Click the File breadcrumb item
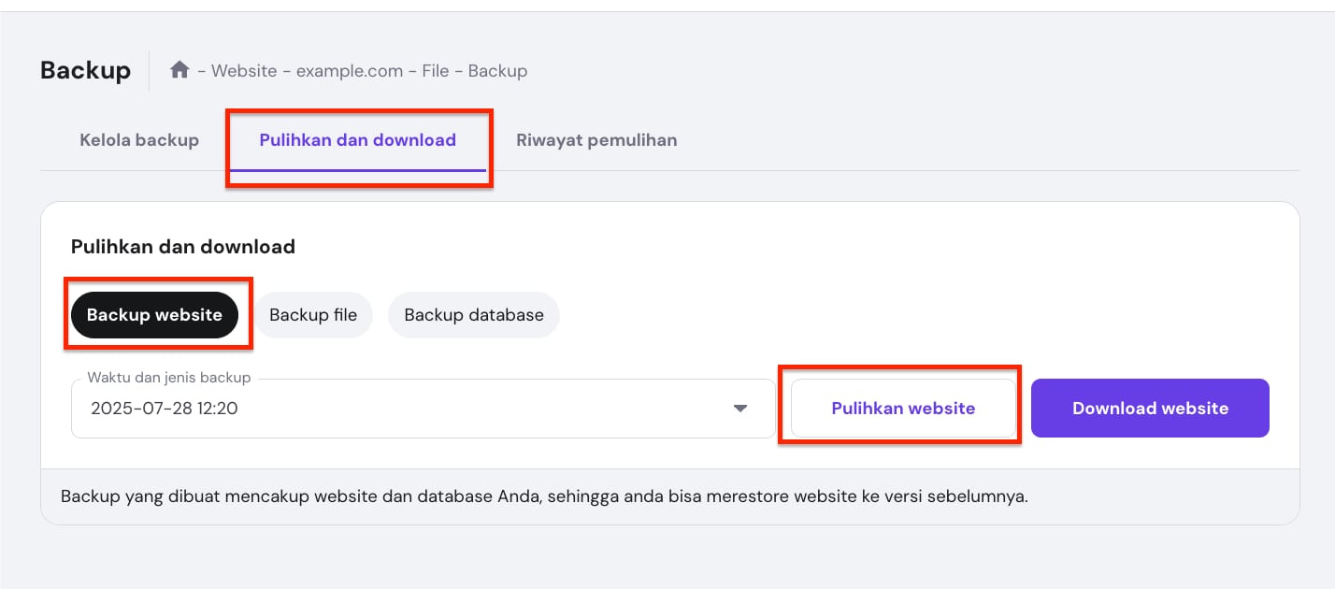This screenshot has width=1335, height=589. point(436,71)
